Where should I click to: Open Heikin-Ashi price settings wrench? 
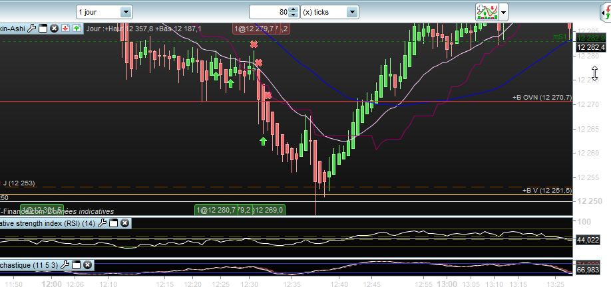33,29
